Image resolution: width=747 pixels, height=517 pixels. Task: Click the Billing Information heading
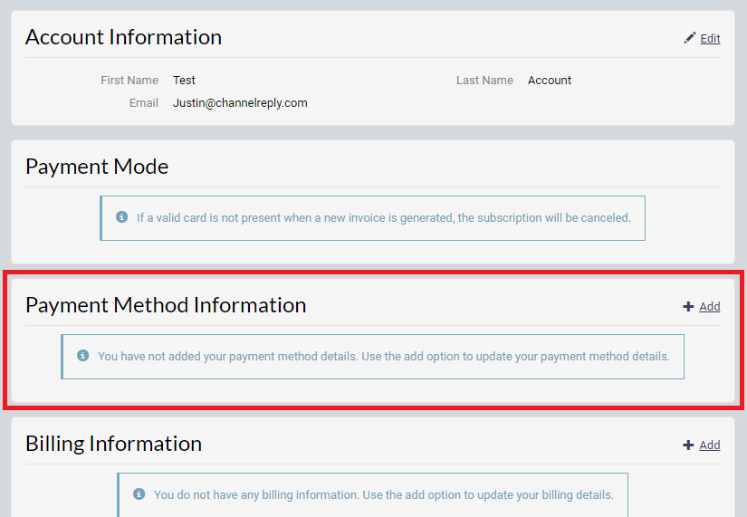tap(113, 444)
